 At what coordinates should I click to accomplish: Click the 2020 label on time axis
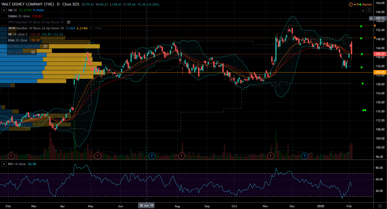click(x=321, y=206)
